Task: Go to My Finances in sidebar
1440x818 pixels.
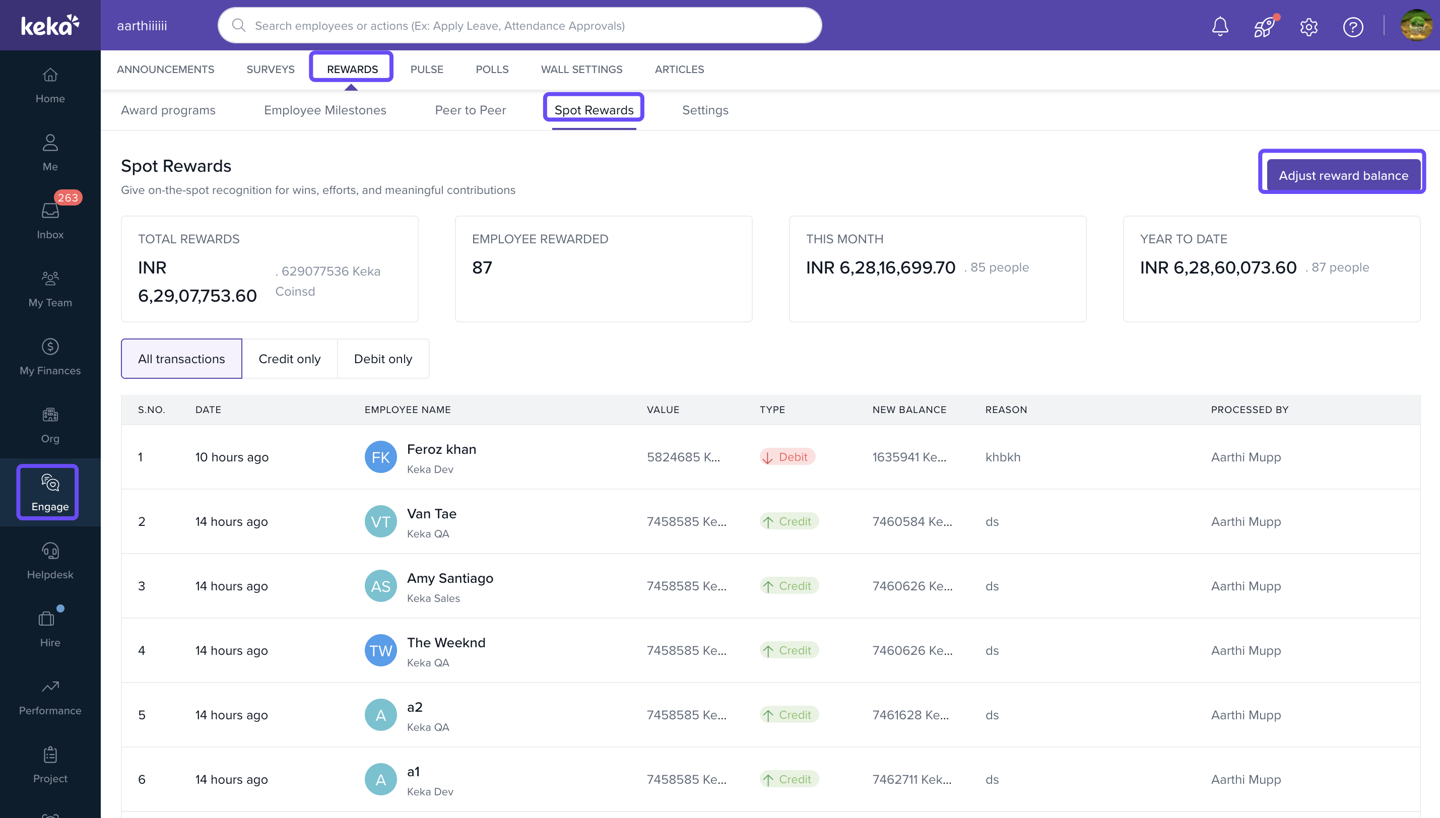Action: (50, 357)
